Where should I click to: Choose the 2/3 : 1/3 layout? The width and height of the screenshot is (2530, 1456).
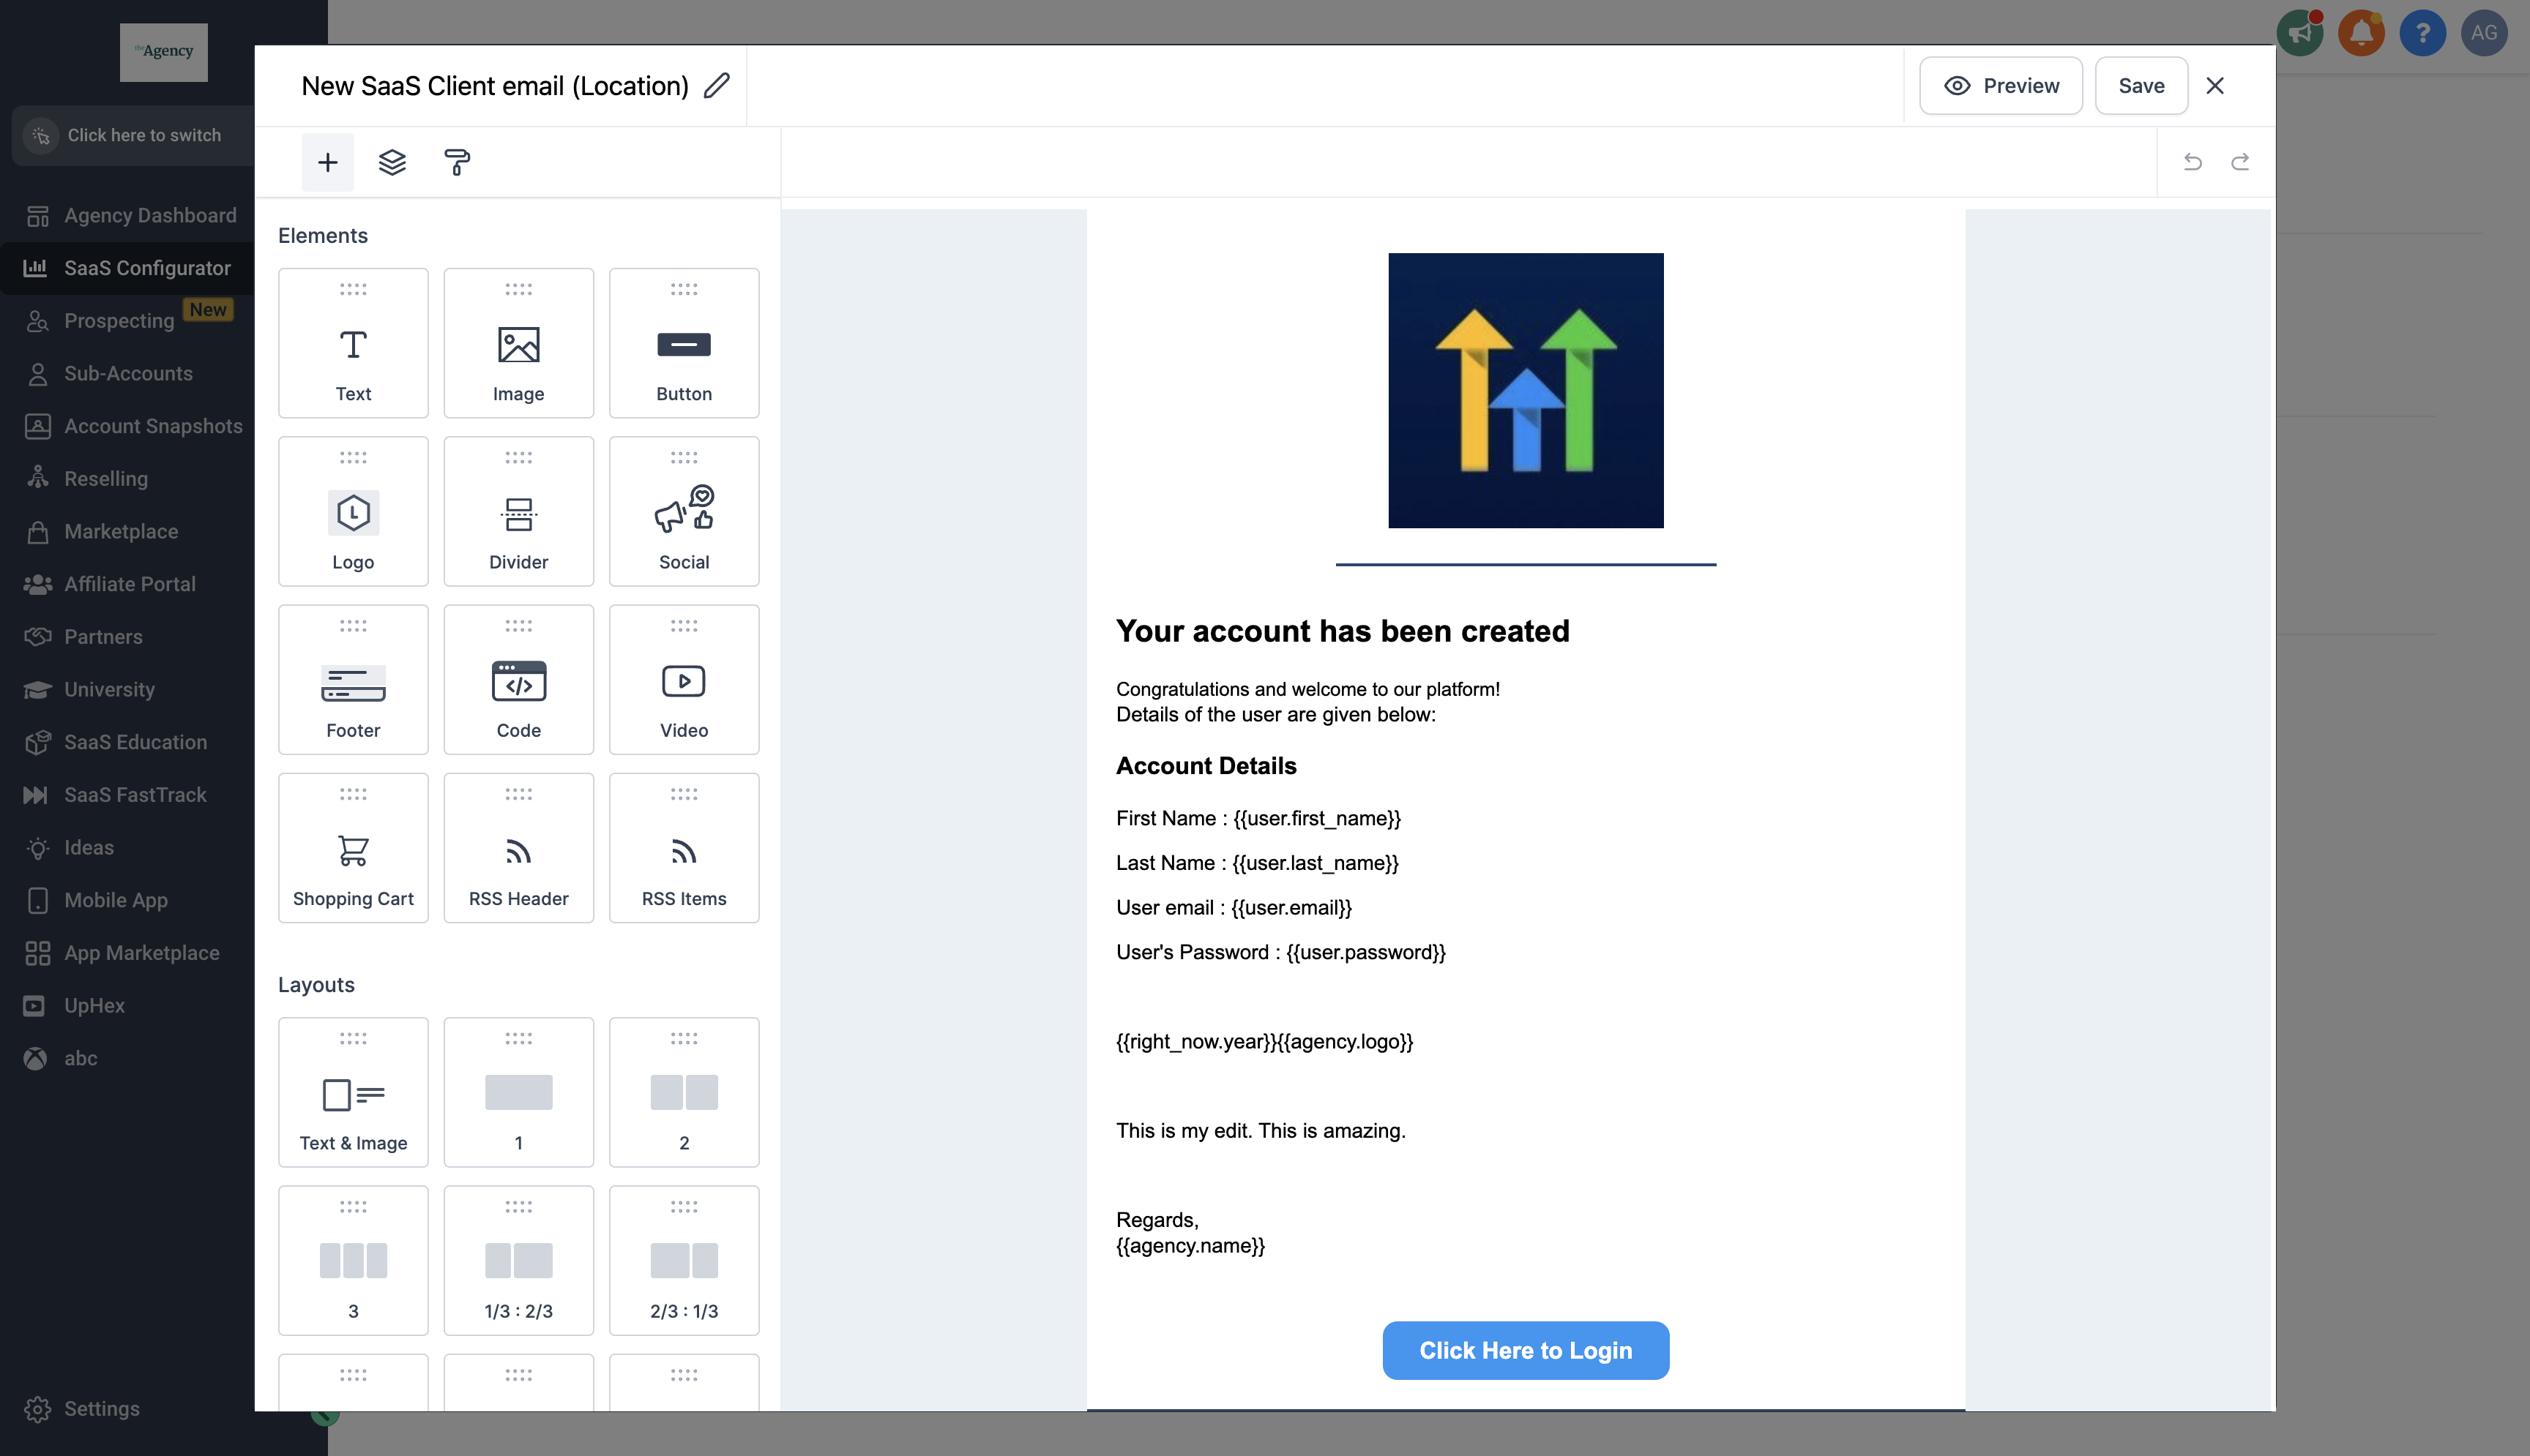click(683, 1261)
